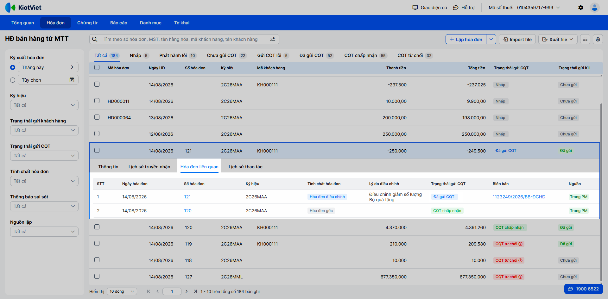Click the Import file button
The image size is (608, 299).
[x=517, y=39]
